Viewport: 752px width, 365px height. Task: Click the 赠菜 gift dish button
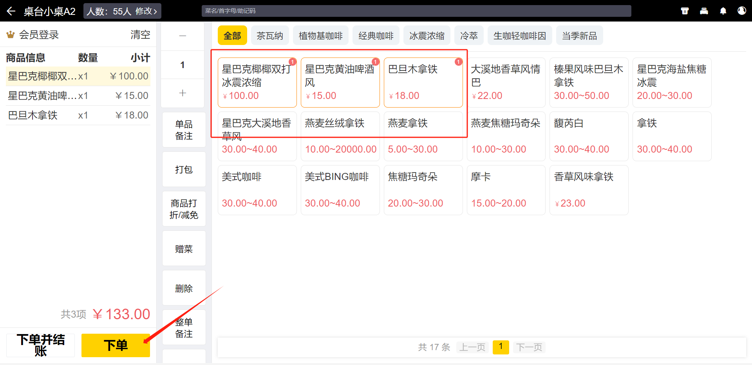pyautogui.click(x=184, y=249)
